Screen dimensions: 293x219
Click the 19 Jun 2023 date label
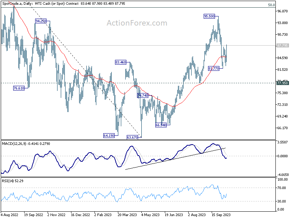pos(174,215)
